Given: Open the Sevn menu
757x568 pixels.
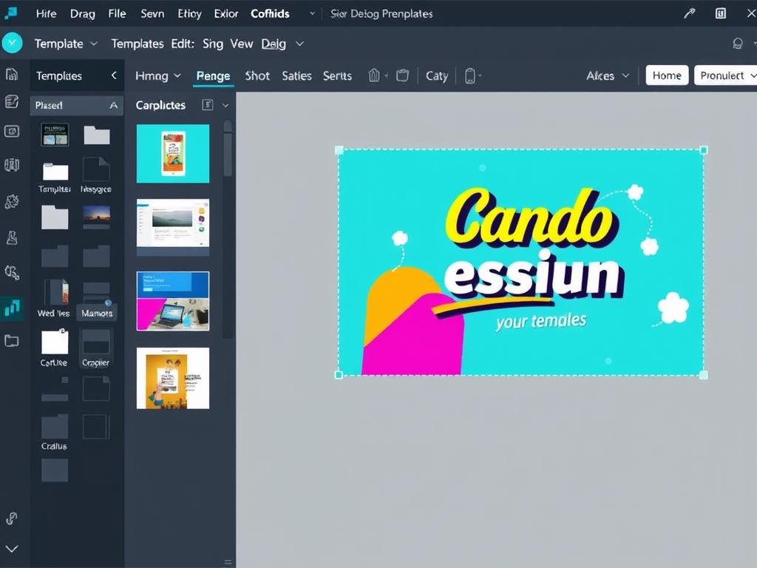Looking at the screenshot, I should click(x=152, y=13).
